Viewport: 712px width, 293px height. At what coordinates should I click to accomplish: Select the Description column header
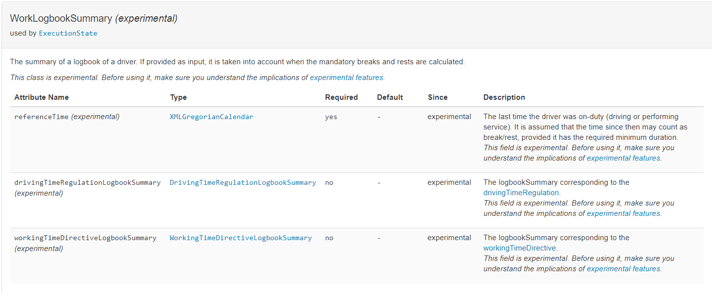(504, 97)
